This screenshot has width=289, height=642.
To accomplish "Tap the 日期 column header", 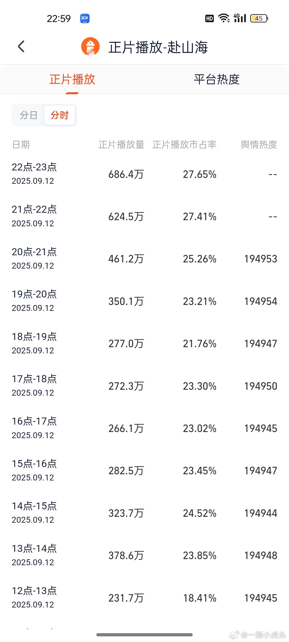I will point(21,144).
